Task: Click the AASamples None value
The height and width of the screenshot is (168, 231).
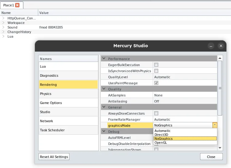Action: pos(185,95)
